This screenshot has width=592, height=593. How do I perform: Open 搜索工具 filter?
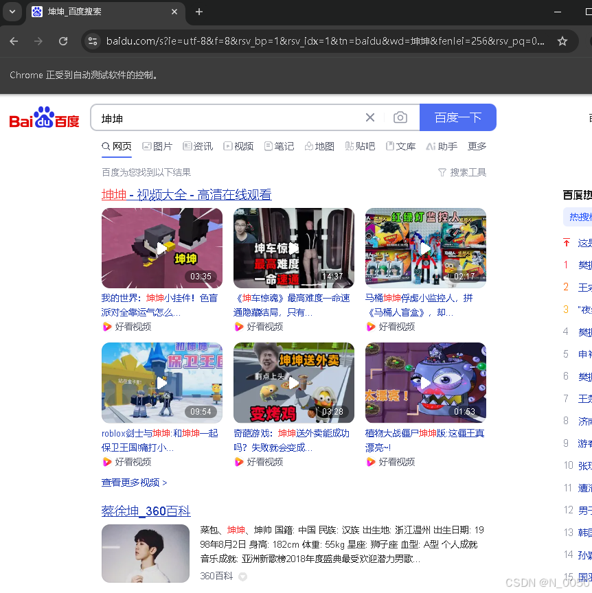462,172
